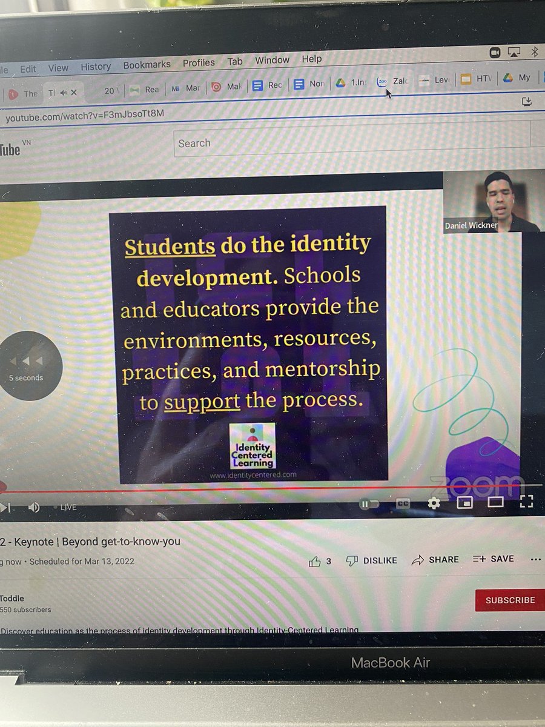The width and height of the screenshot is (545, 727).
Task: Switch the player to theater mode
Action: click(495, 502)
